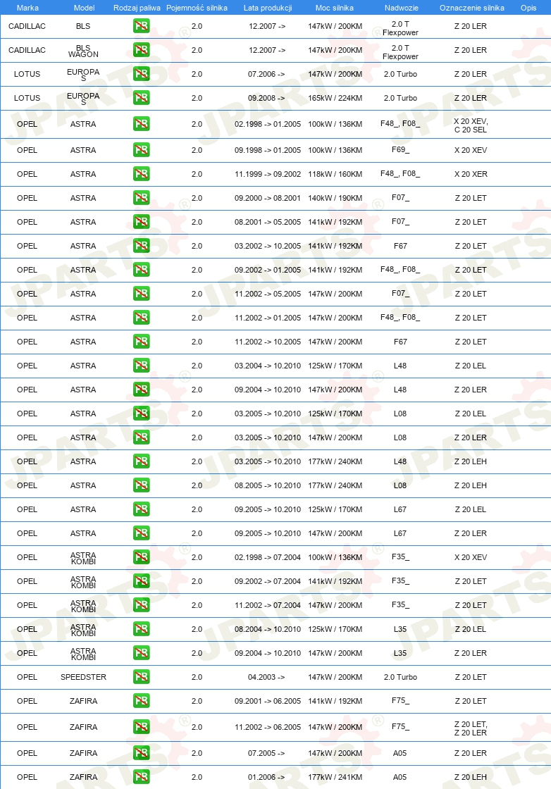Click the fuel icon for ASTRA 09.2002 -> 01.2005
Image resolution: width=551 pixels, height=789 pixels.
[x=142, y=270]
